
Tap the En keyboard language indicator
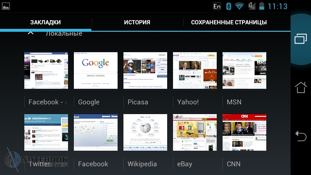click(x=217, y=6)
